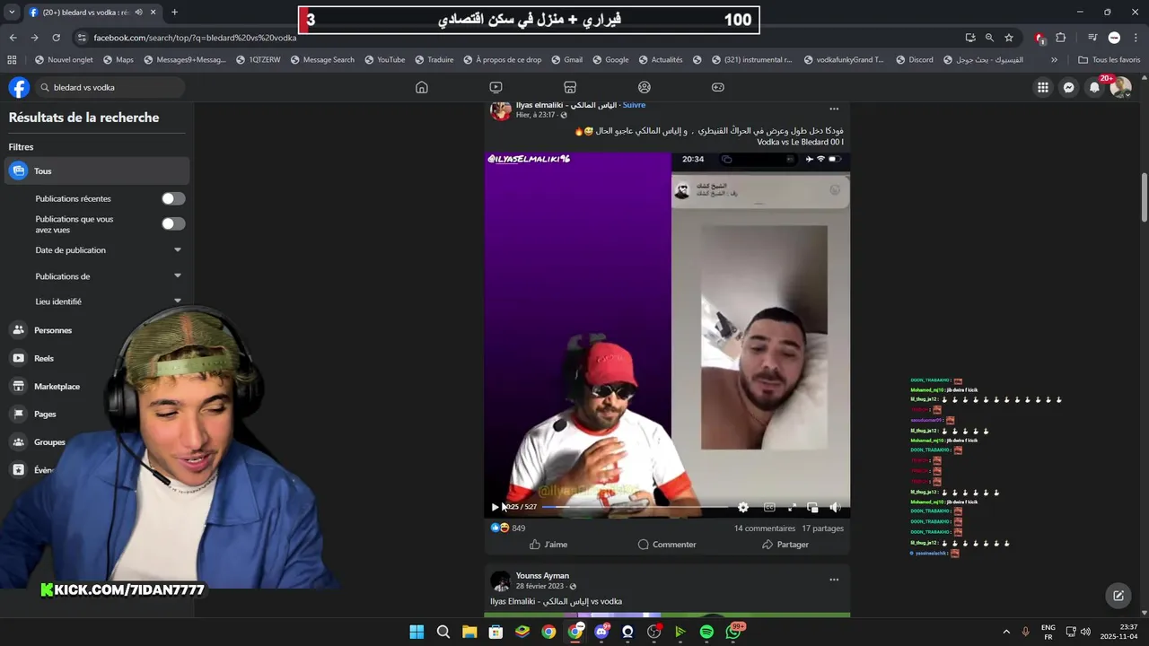Open the Ilyas elmaliki post options menu
Viewport: 1149px width, 646px height.
click(x=834, y=109)
